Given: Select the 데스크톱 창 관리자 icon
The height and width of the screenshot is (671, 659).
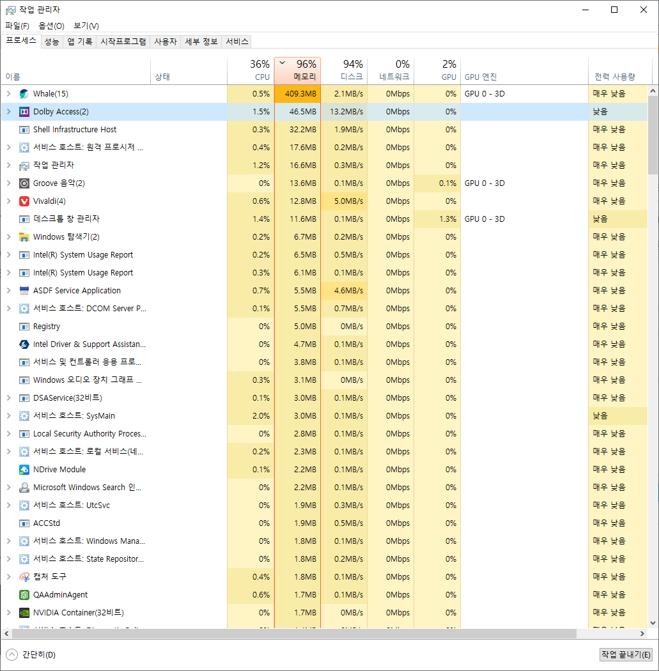Looking at the screenshot, I should click(24, 219).
